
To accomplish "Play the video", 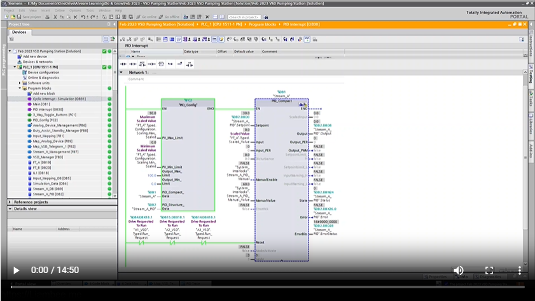I will coord(17,270).
